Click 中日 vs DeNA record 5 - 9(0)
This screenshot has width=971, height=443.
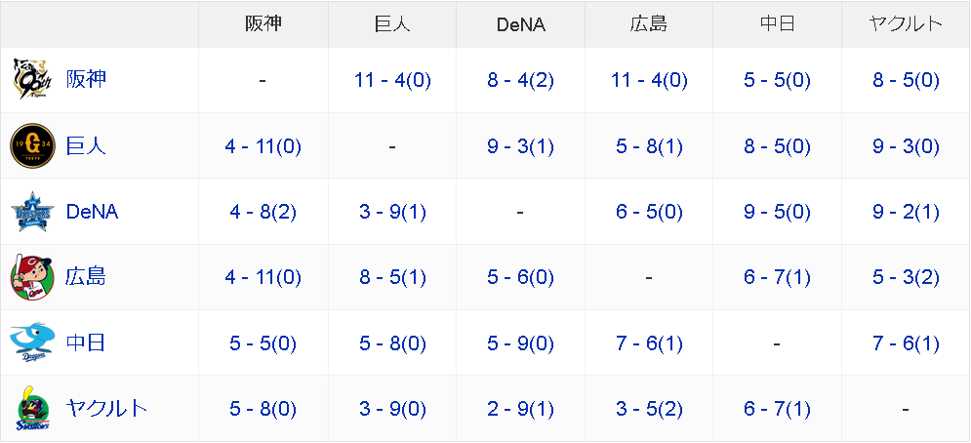(x=520, y=343)
